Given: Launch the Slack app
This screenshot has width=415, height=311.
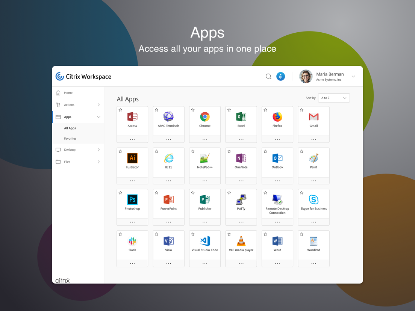Looking at the screenshot, I should [x=132, y=241].
